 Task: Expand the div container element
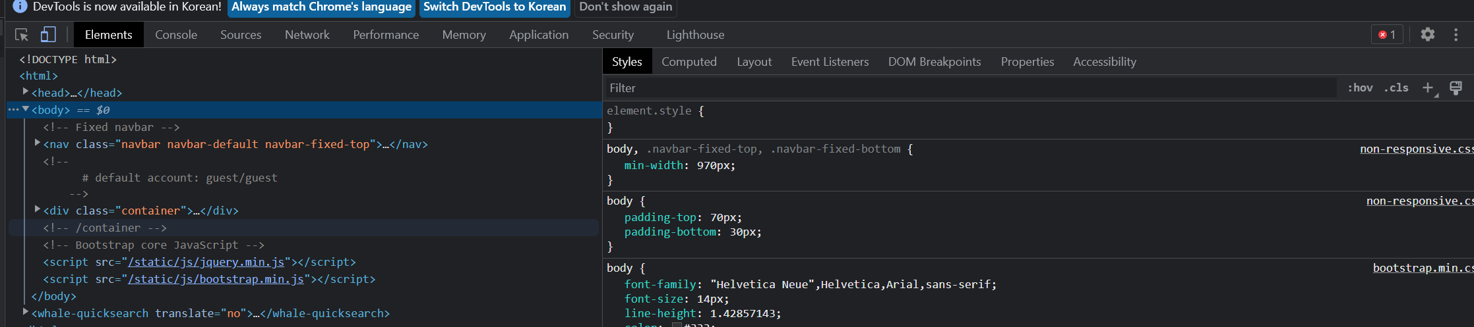point(38,209)
